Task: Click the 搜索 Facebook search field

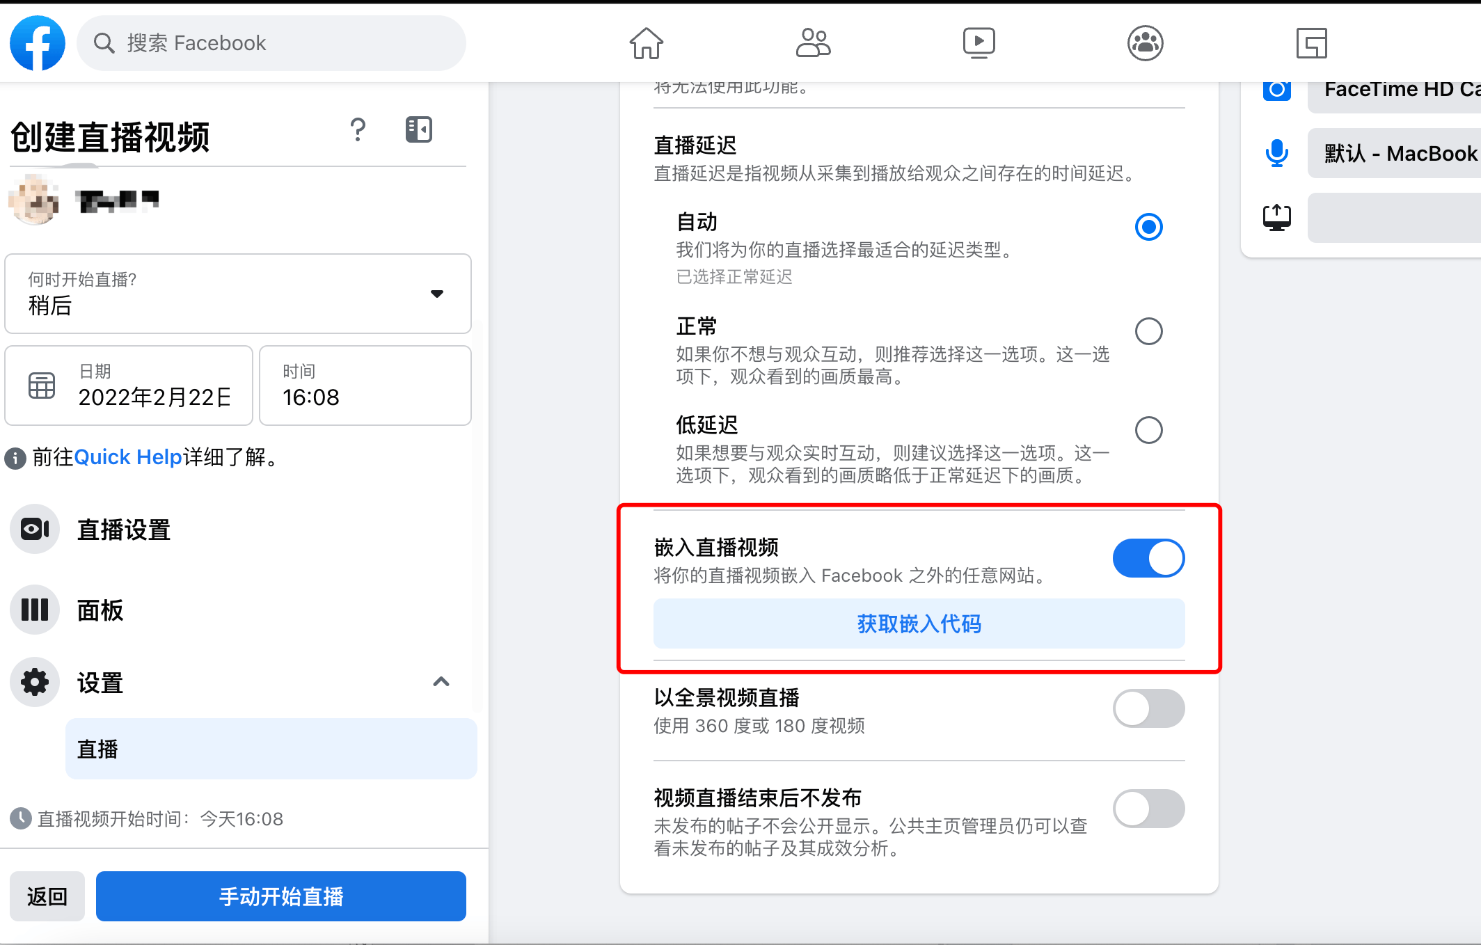Action: (x=271, y=43)
